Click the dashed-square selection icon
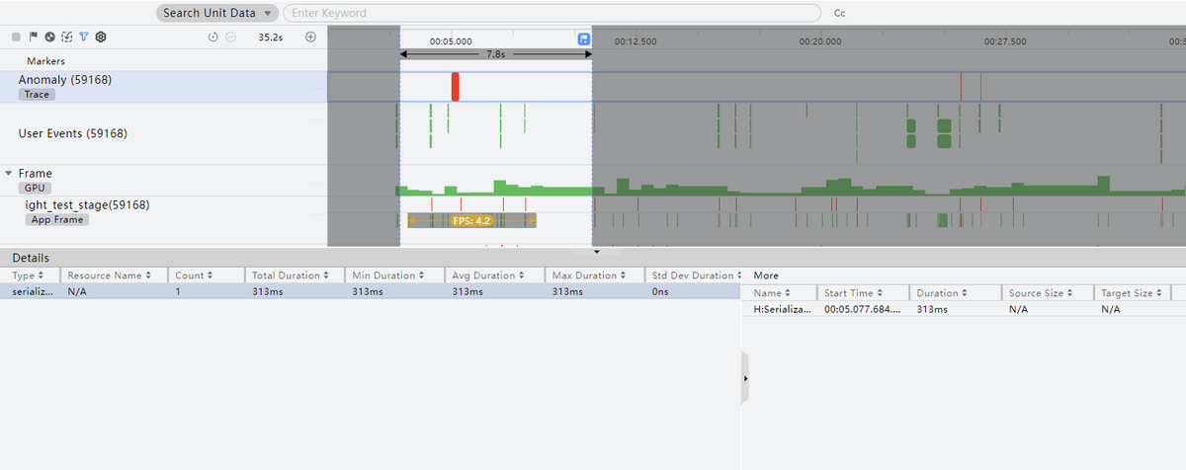 coord(66,37)
